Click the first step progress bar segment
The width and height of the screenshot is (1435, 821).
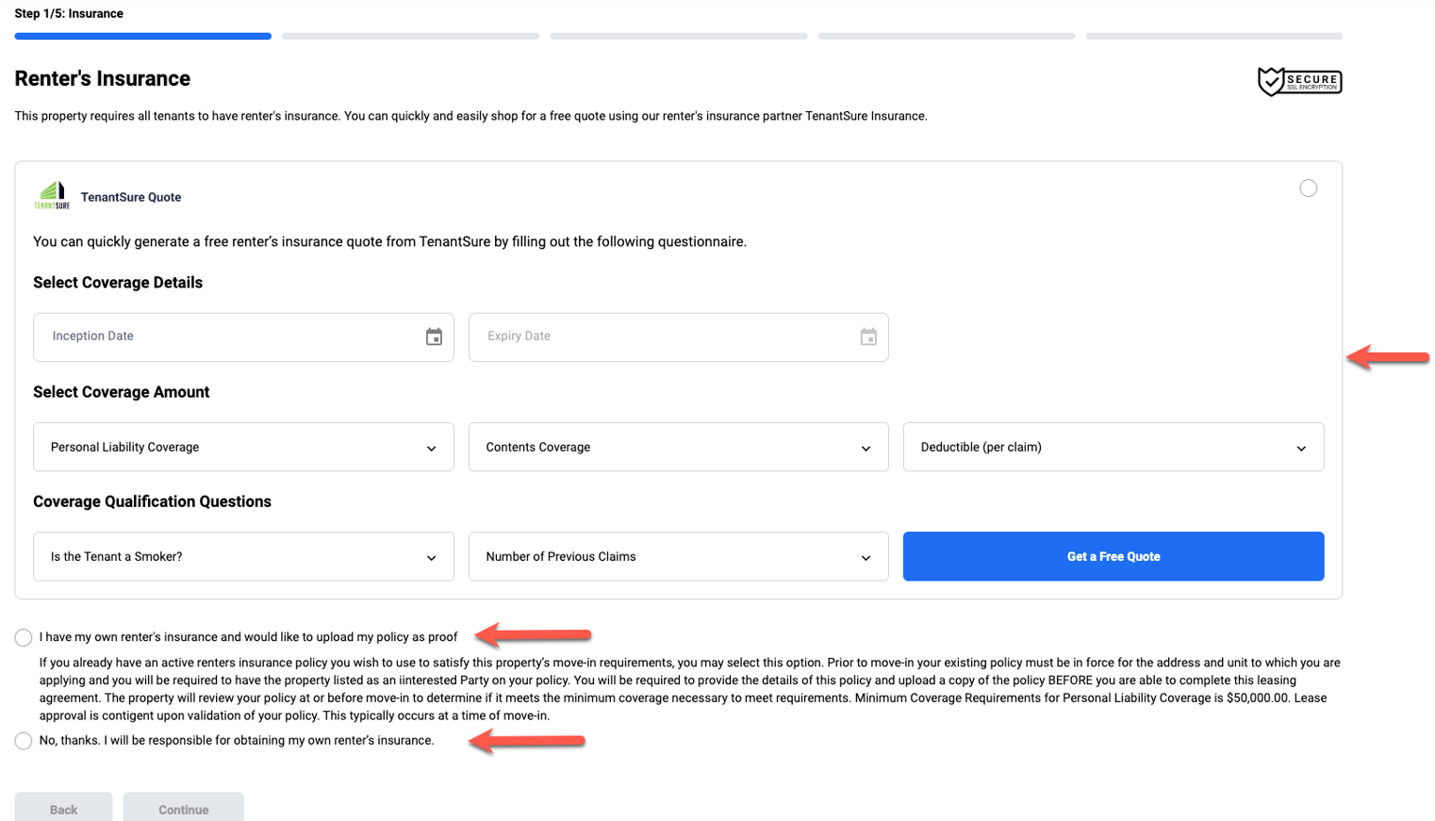pyautogui.click(x=143, y=37)
